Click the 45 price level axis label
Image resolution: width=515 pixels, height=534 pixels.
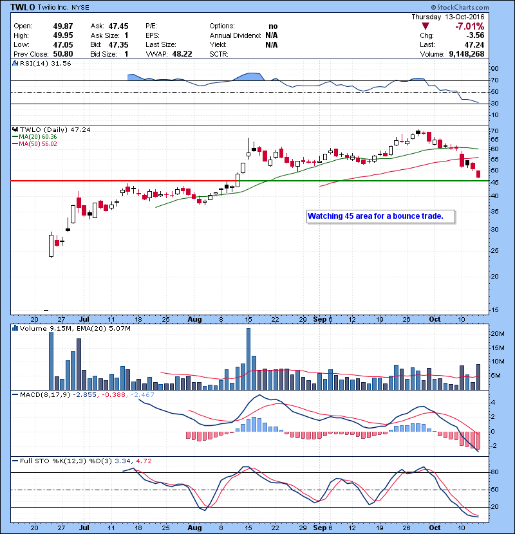[494, 183]
